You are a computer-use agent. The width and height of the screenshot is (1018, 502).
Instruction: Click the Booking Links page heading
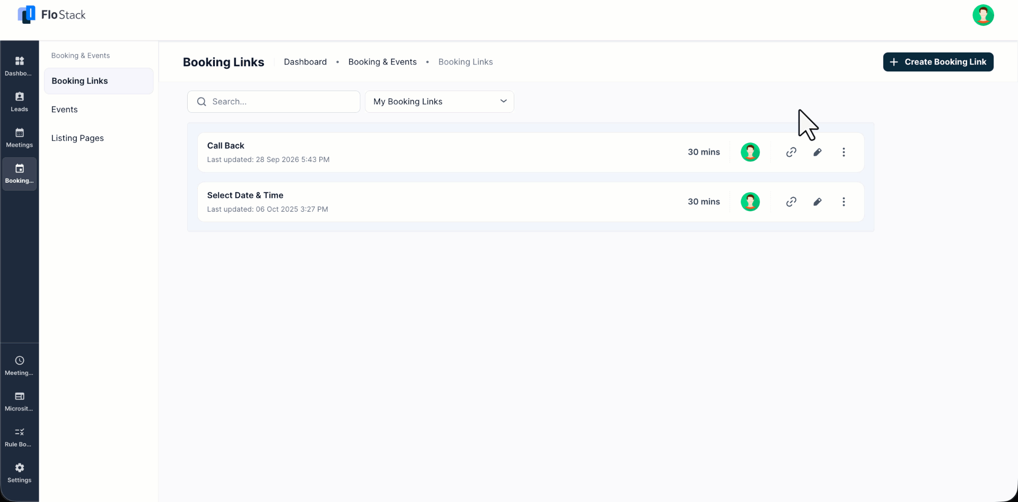[223, 62]
